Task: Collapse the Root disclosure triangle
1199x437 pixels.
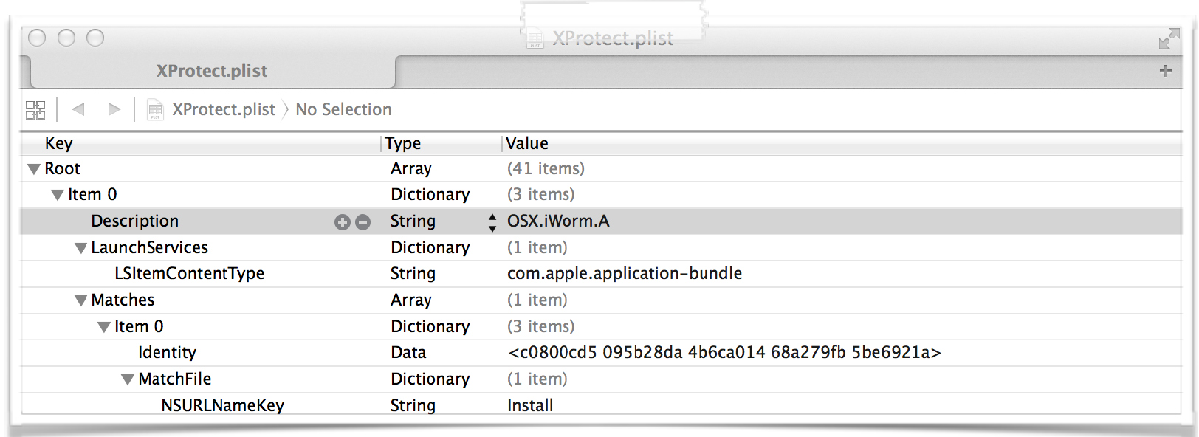Action: 34,169
